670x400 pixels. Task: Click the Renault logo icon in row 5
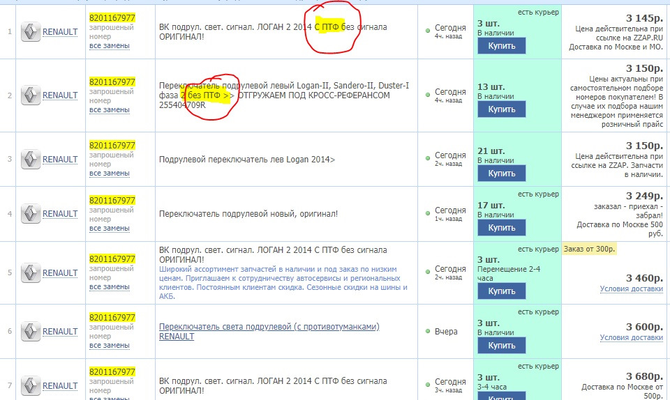pyautogui.click(x=31, y=273)
